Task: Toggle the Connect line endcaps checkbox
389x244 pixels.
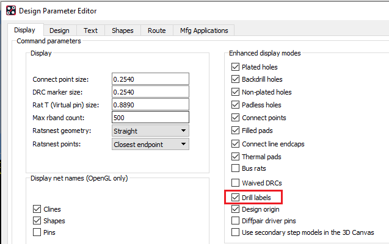Action: point(235,144)
